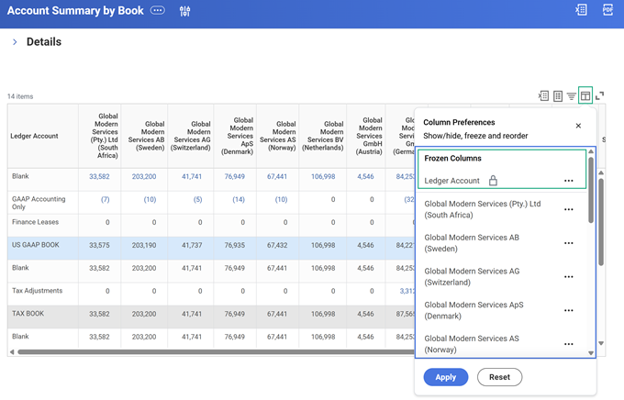Viewport: 624px width, 400px height.
Task: Click the GAAP Accounting Only row label
Action: coord(39,203)
